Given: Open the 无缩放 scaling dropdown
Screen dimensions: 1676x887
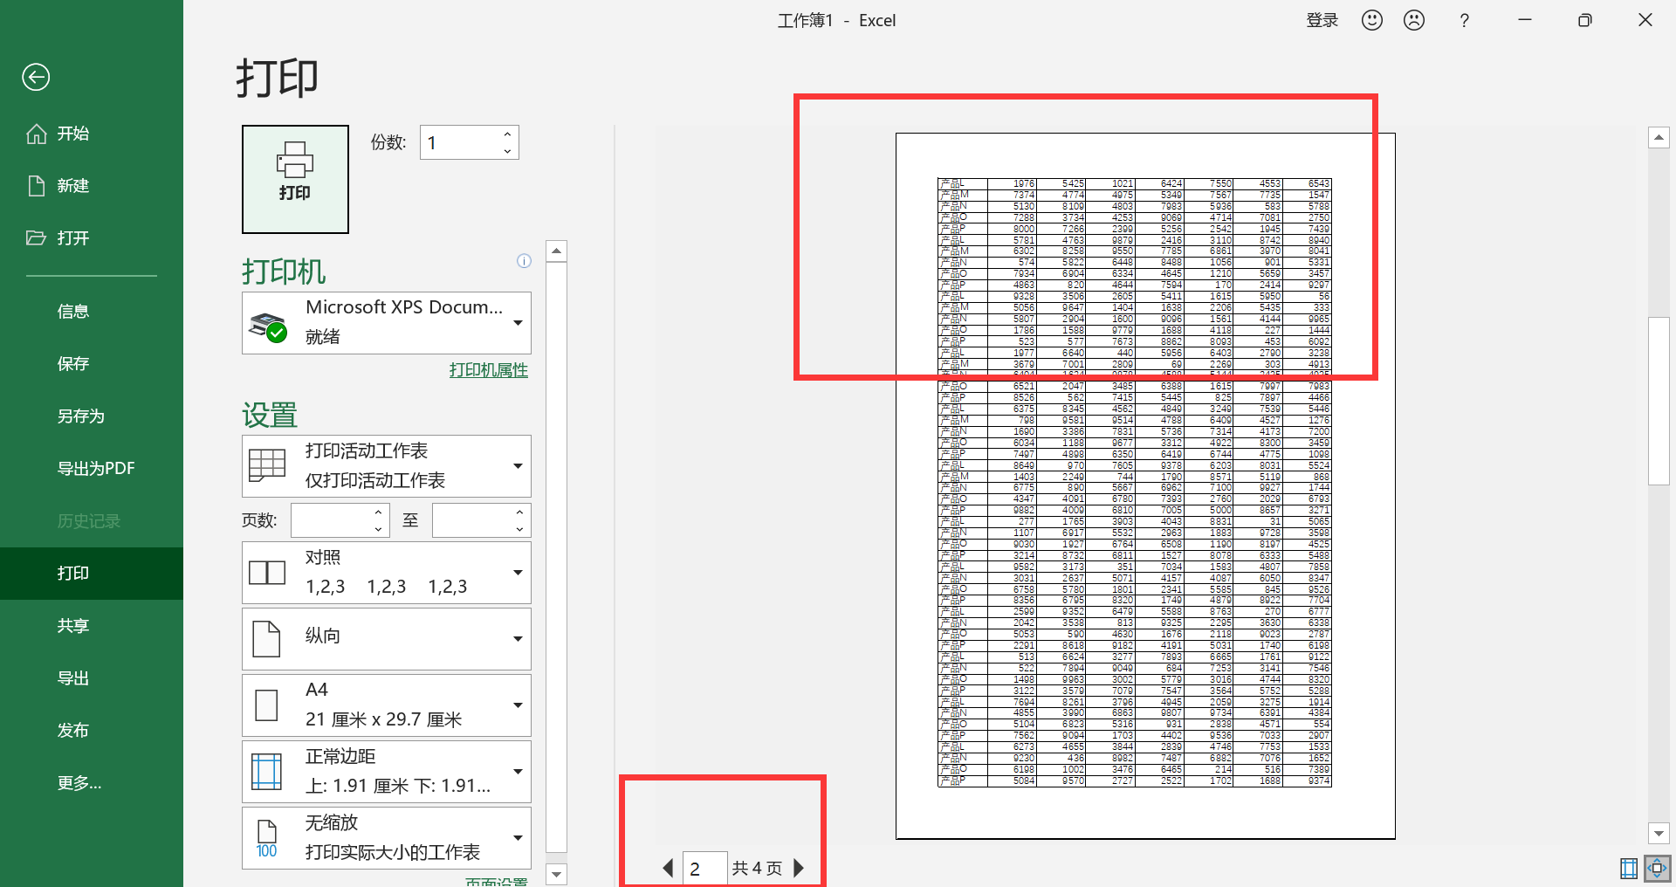Looking at the screenshot, I should 387,838.
